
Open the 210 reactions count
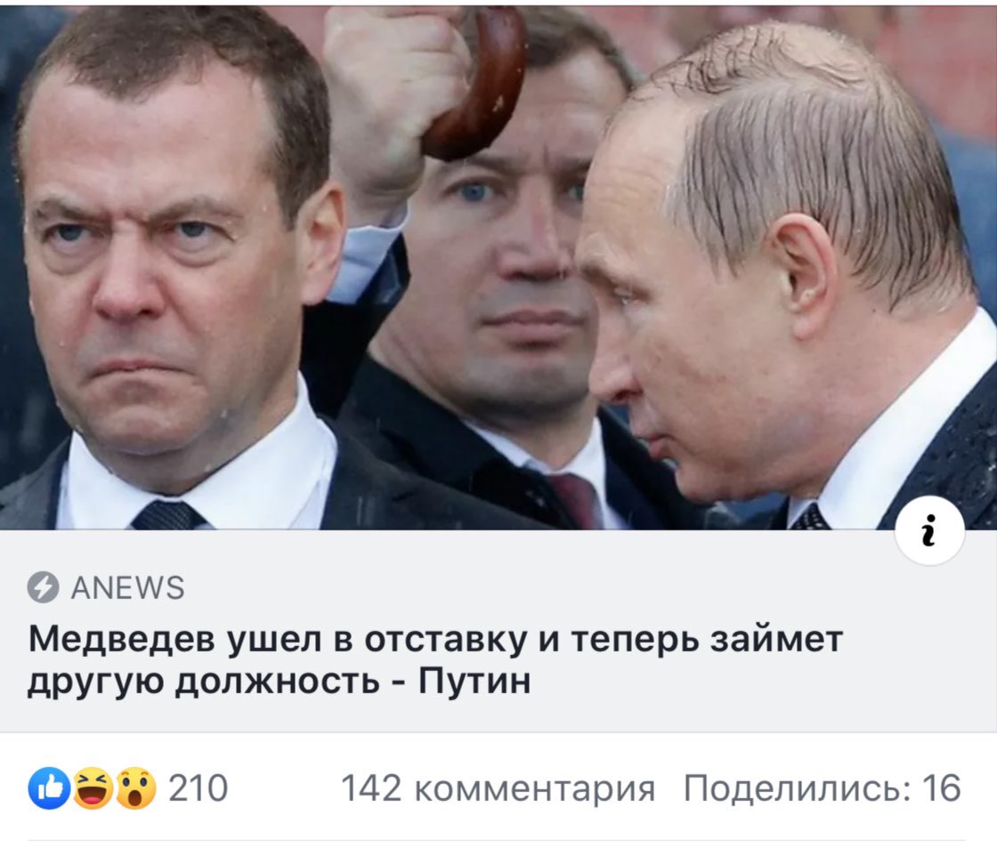[198, 788]
